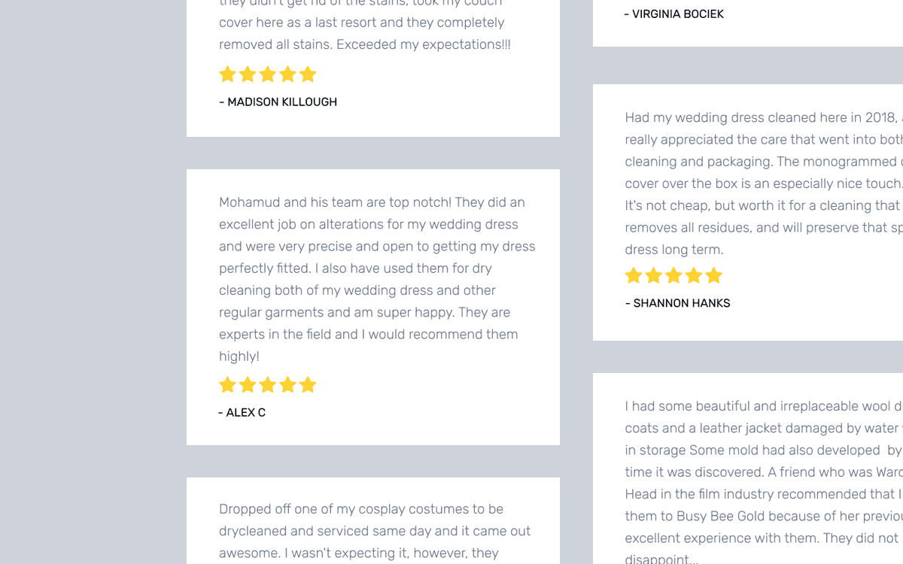Click the third star in Madison Killough's rating
The height and width of the screenshot is (564, 903).
(x=268, y=74)
